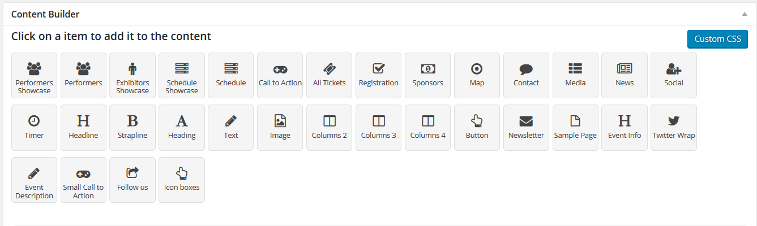
Task: Insert the Newsletter block
Action: (526, 128)
